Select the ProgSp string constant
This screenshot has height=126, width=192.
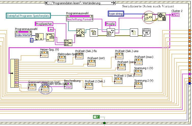pos(110,24)
